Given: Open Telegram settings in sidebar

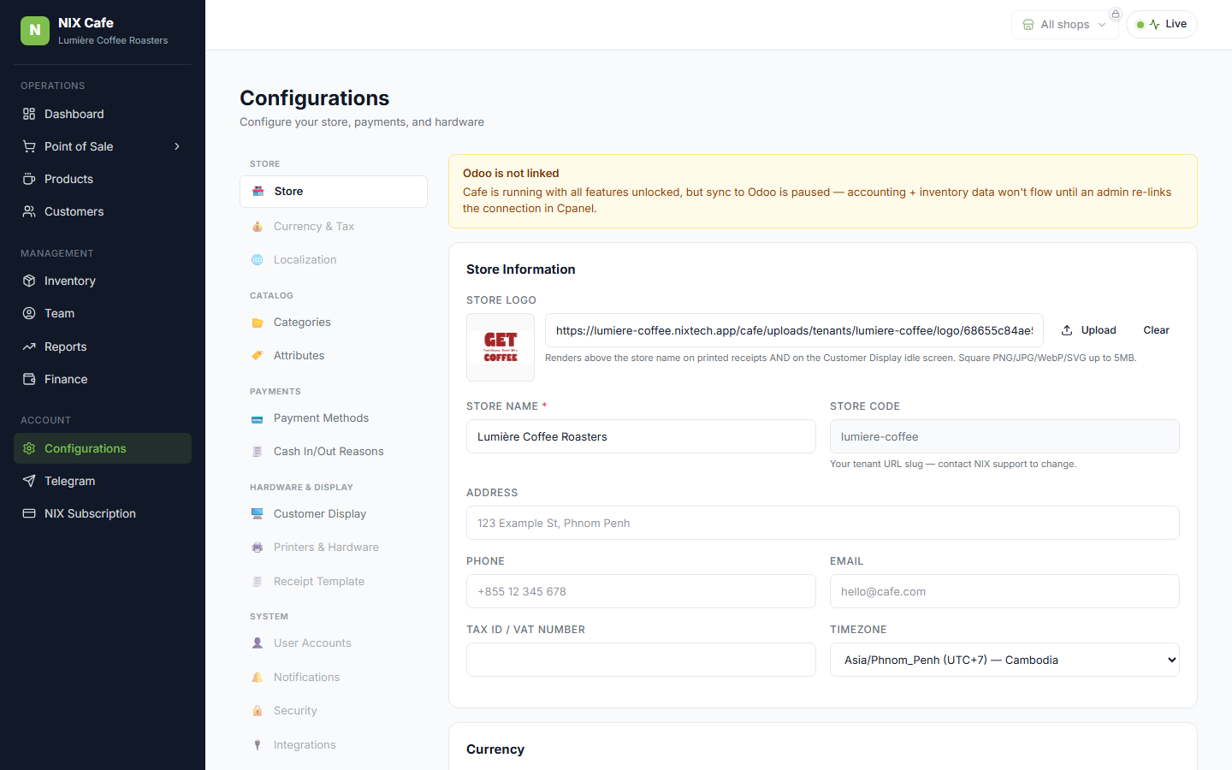Looking at the screenshot, I should click(x=103, y=481).
